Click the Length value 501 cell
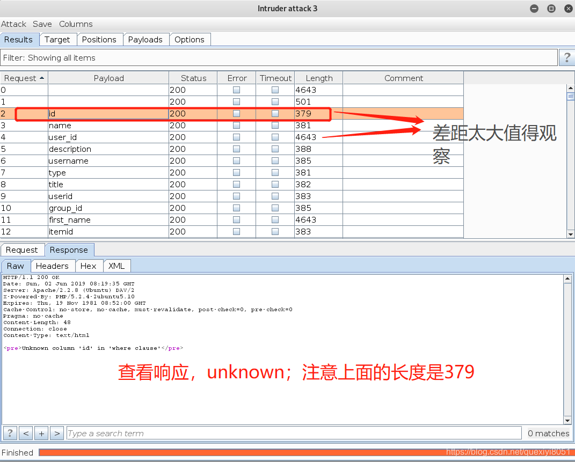This screenshot has height=462, width=575. coord(319,101)
